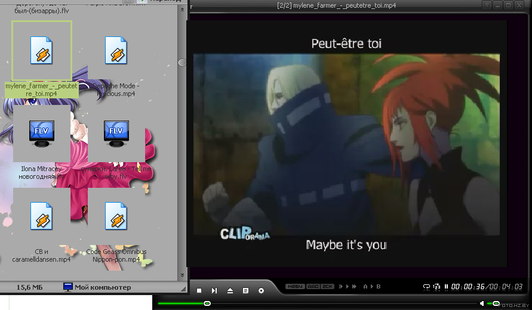This screenshot has width=532, height=310.
Task: Select the СВ и caramelldansen.mp4 file icon
Action: [x=41, y=216]
